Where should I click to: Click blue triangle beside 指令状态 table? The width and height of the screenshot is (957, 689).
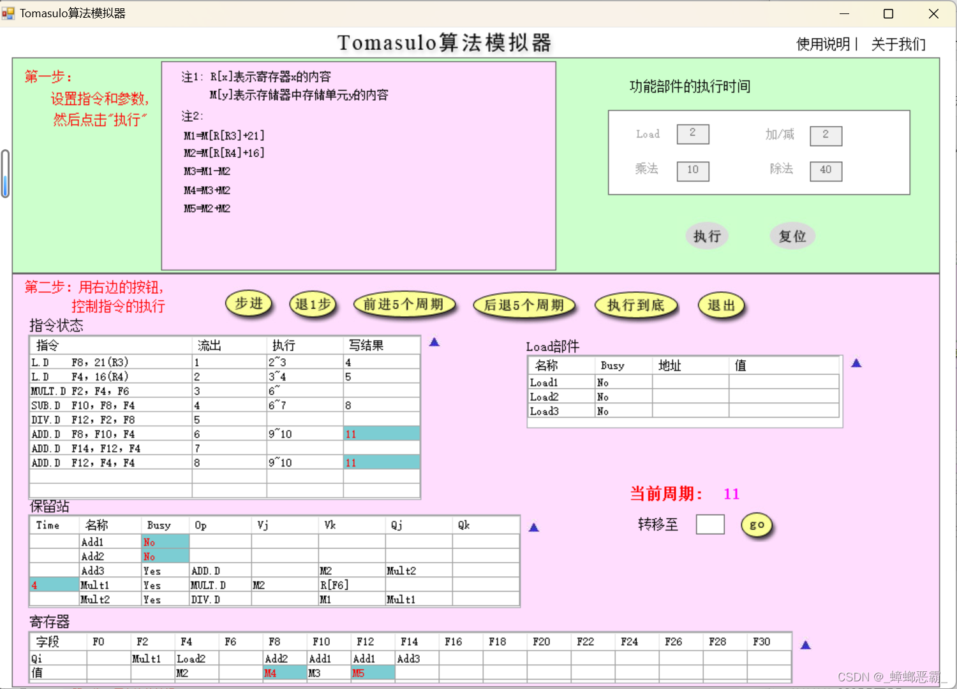pos(434,342)
